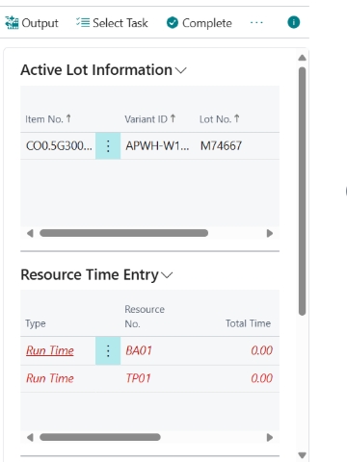
Task: Sort by Lot No. column header
Action: (x=220, y=119)
